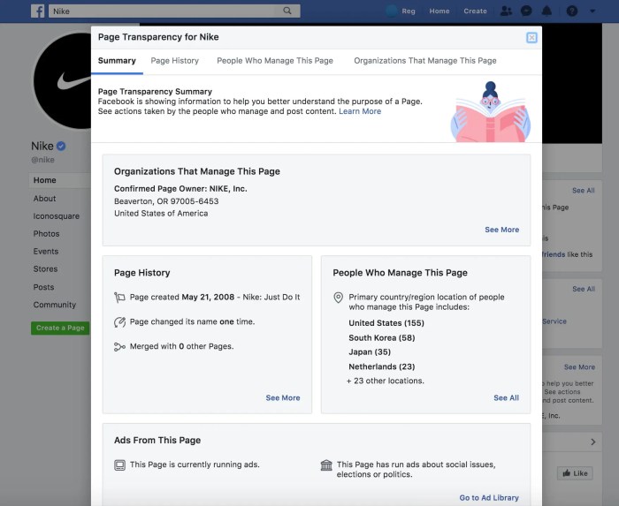The height and width of the screenshot is (506, 619).
Task: Click the Reg profile avatar
Action: (391, 11)
